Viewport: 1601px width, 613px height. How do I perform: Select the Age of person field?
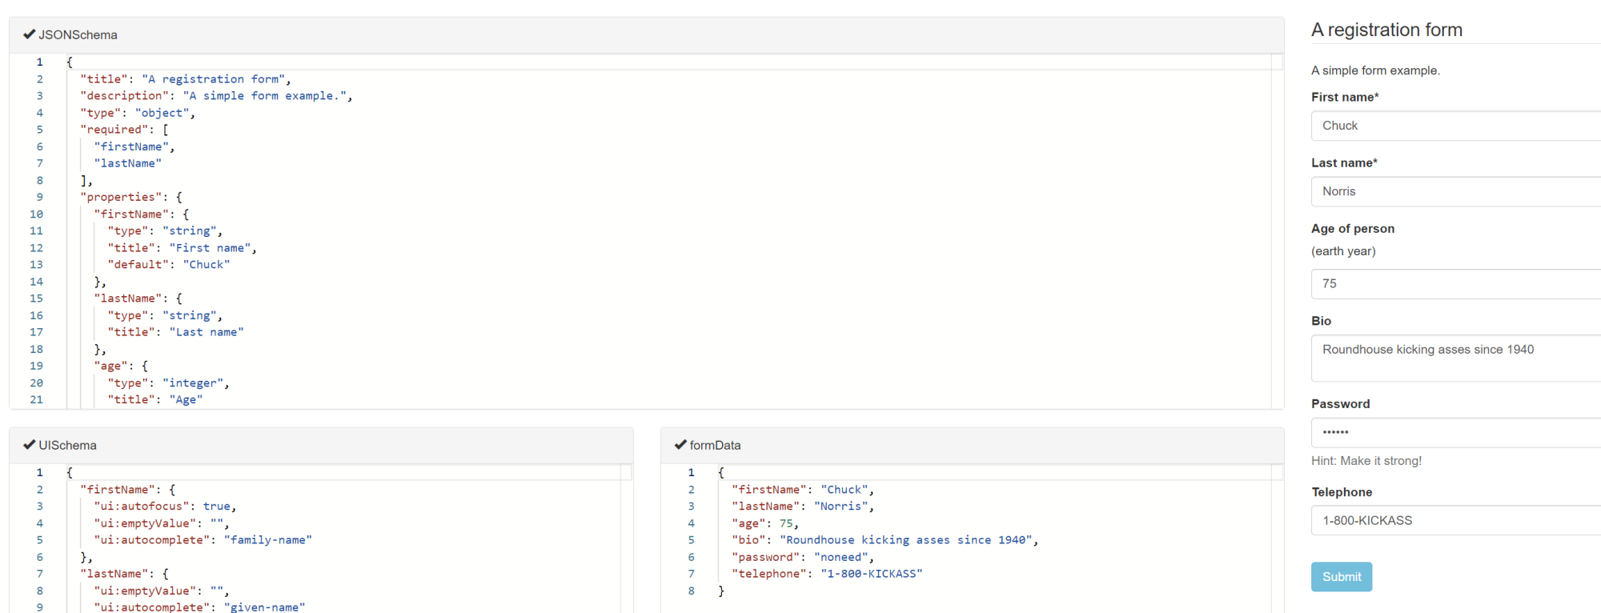(x=1453, y=284)
